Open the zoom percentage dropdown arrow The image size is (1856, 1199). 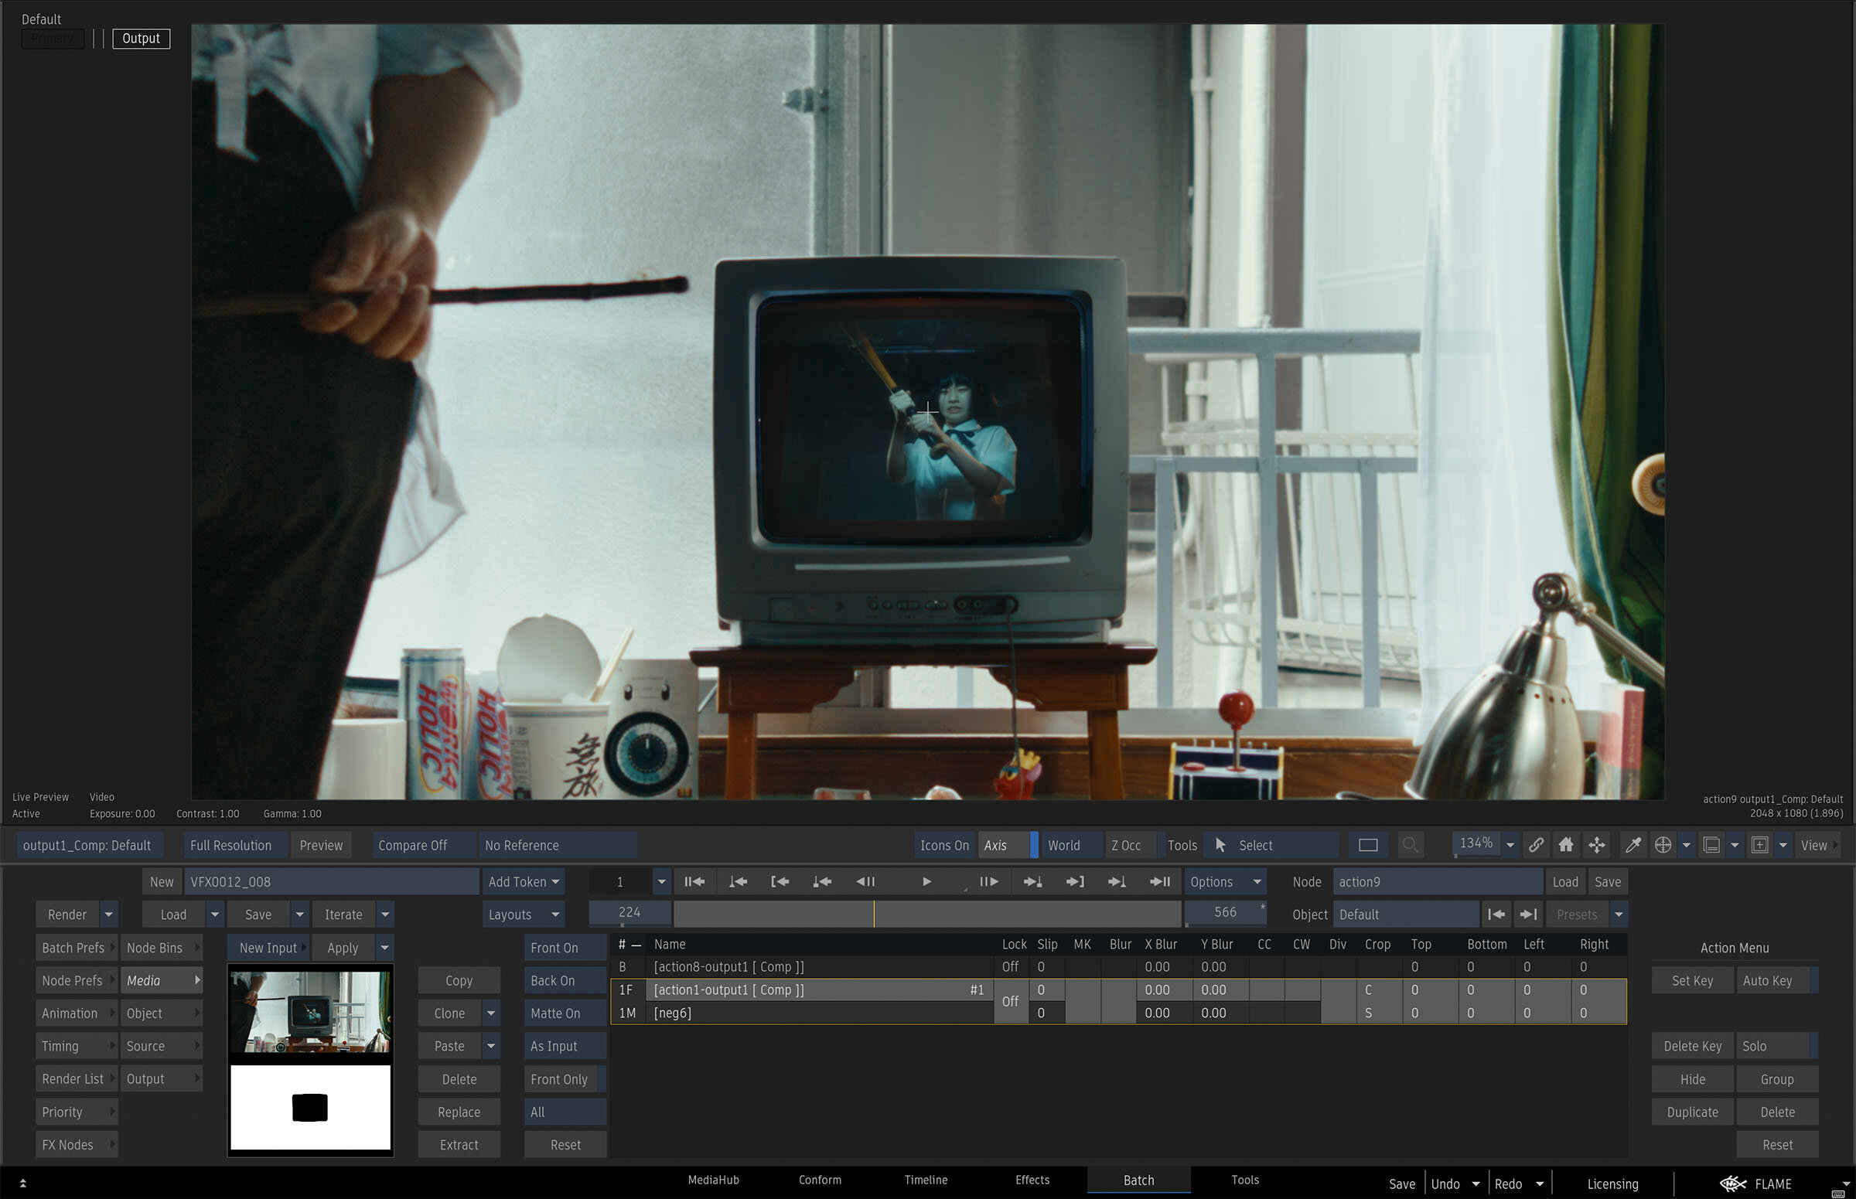(x=1510, y=845)
